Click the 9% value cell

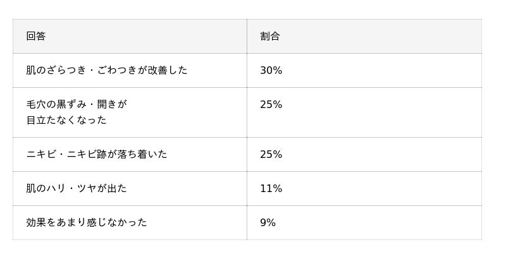coord(268,223)
